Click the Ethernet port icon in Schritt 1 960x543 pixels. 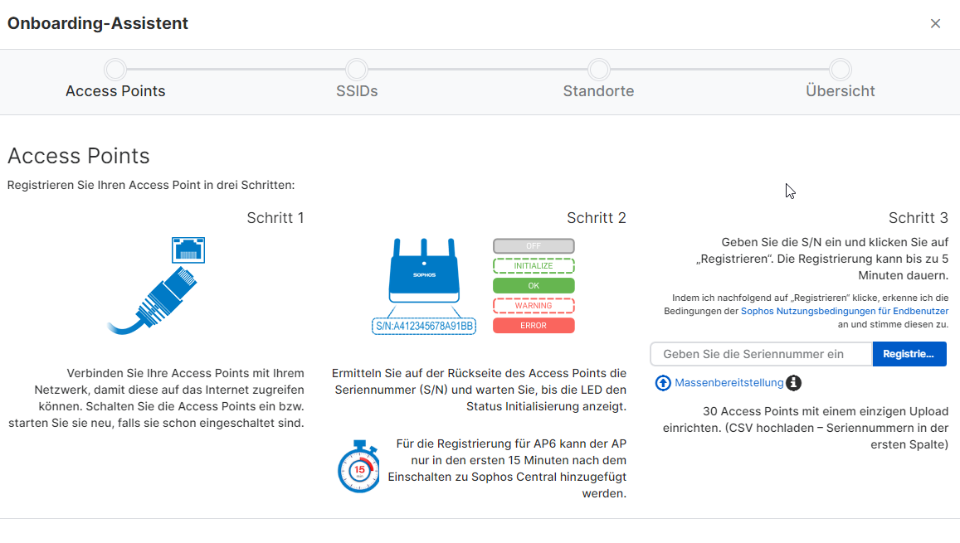coord(188,250)
